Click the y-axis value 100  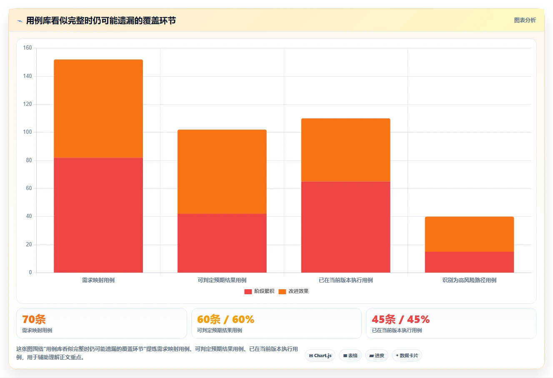pos(28,132)
